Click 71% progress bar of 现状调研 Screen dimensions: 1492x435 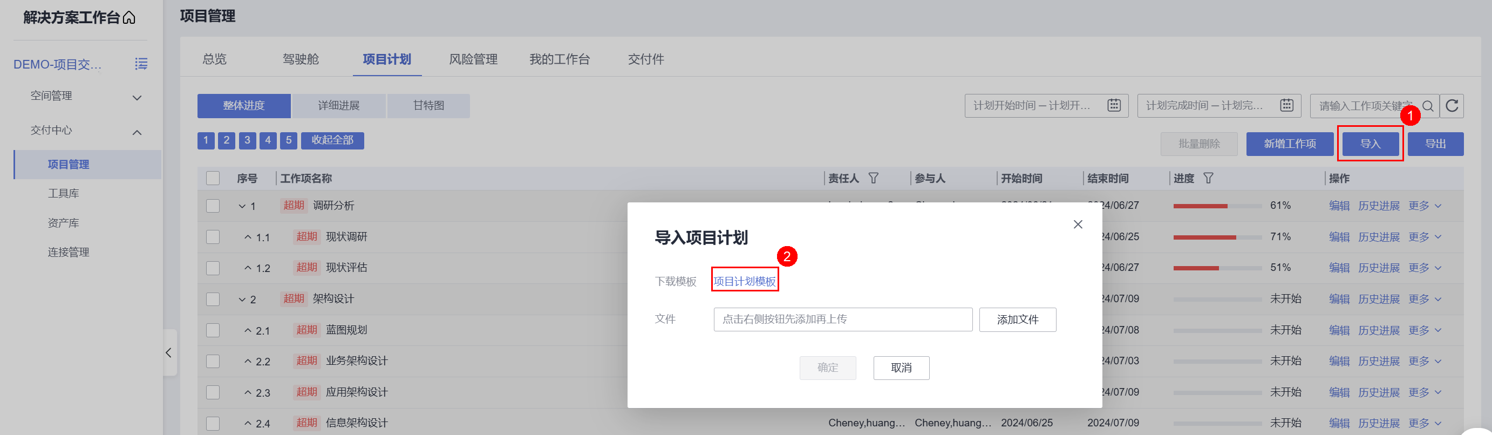tap(1217, 237)
